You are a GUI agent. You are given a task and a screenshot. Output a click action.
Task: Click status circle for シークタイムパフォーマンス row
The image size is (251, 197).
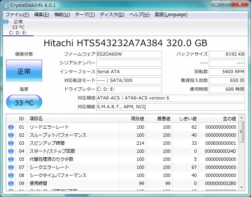coord(11,175)
